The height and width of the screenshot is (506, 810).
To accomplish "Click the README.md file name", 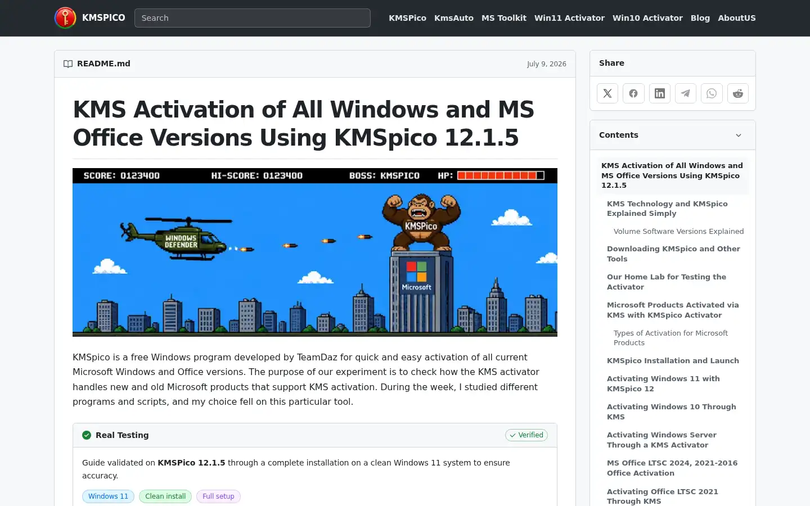I will [103, 64].
